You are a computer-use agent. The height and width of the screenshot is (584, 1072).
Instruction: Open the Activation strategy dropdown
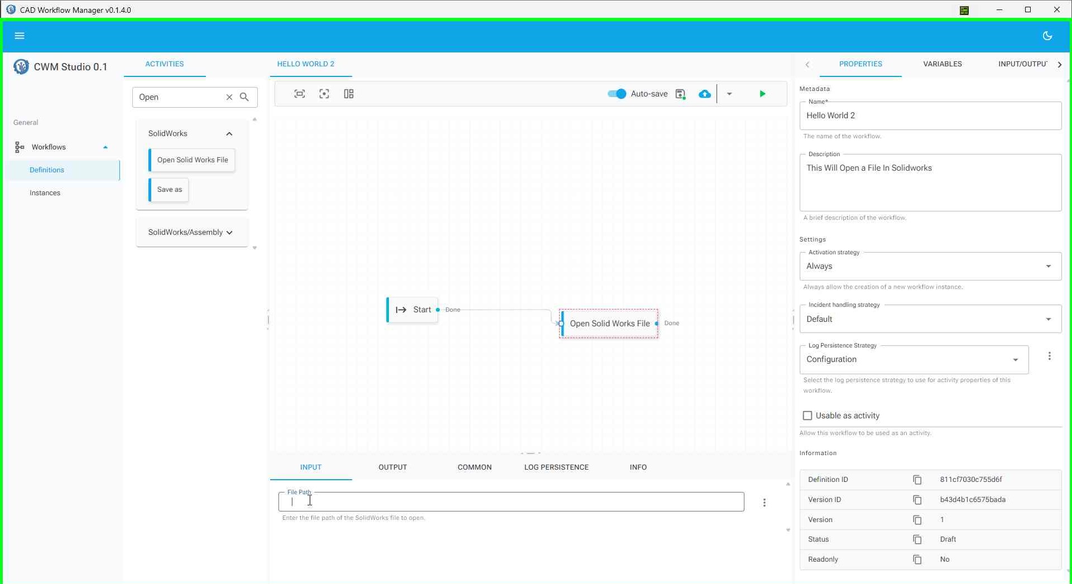[x=930, y=267]
